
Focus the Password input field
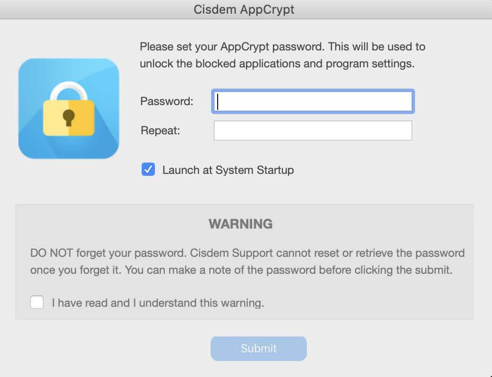pyautogui.click(x=313, y=101)
